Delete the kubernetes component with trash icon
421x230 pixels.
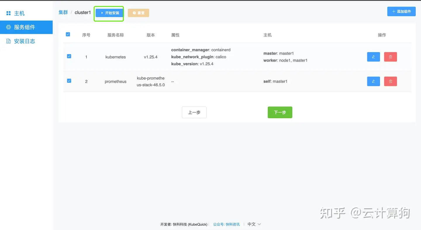390,57
